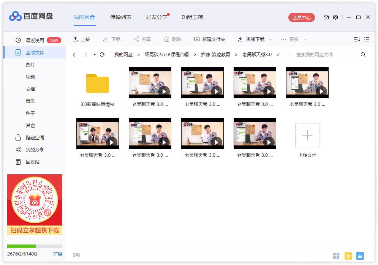
Task: Switch to 传输列表 tab
Action: (121, 17)
